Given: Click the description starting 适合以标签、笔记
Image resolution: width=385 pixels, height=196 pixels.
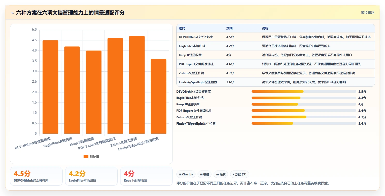Looking at the screenshot, I should click(307, 55).
